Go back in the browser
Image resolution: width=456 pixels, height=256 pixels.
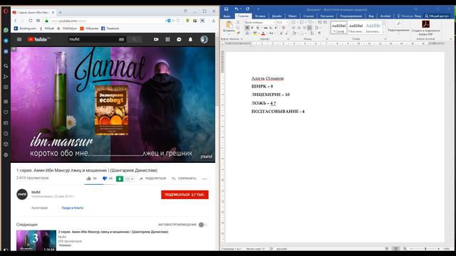click(16, 21)
